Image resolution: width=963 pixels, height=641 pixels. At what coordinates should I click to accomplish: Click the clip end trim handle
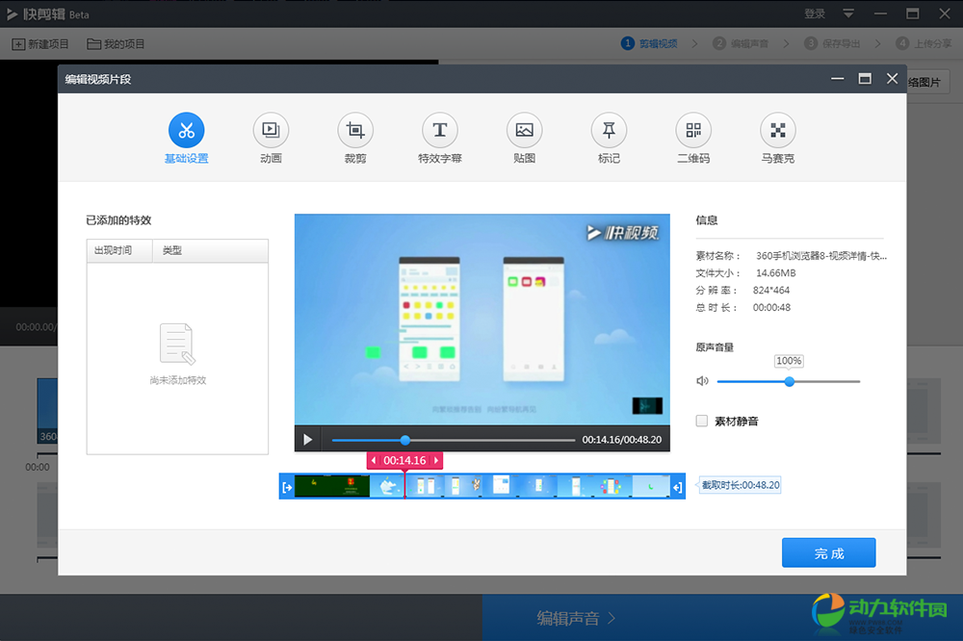coord(678,487)
